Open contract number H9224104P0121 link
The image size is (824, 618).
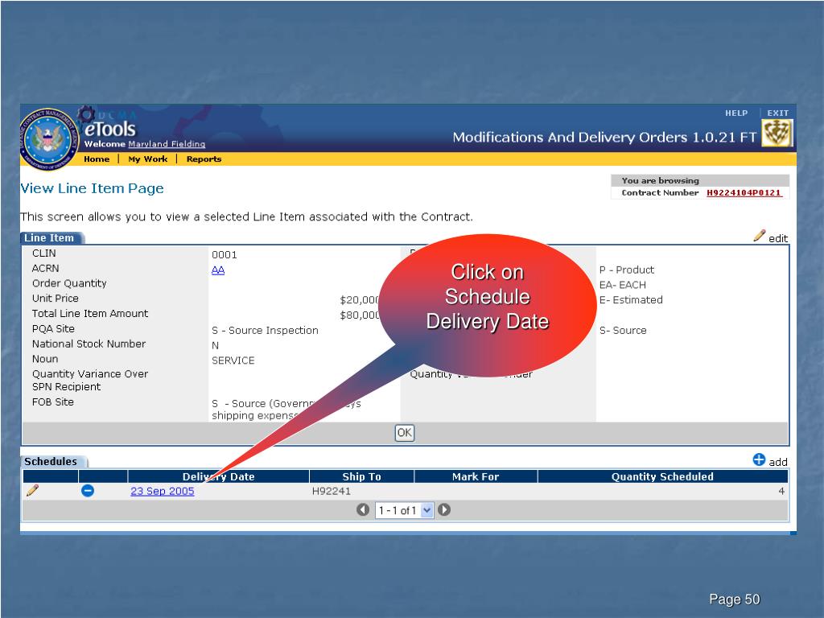744,193
